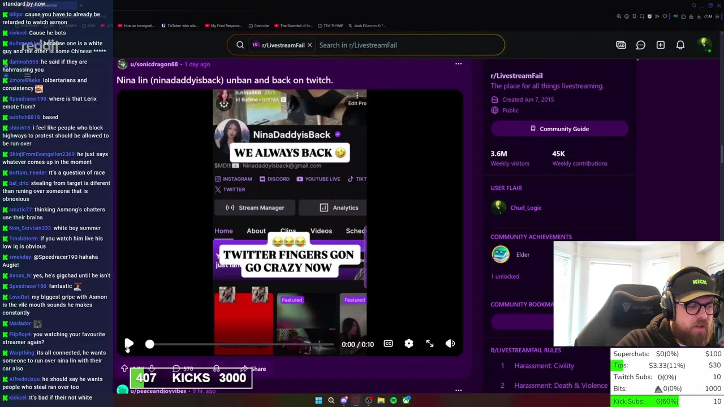This screenshot has height=407, width=724.
Task: Open the Josh Ellum on X bookmark
Action: [367, 25]
